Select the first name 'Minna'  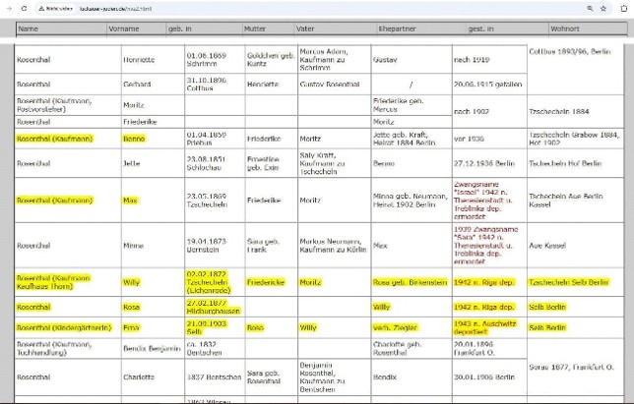pyautogui.click(x=134, y=246)
